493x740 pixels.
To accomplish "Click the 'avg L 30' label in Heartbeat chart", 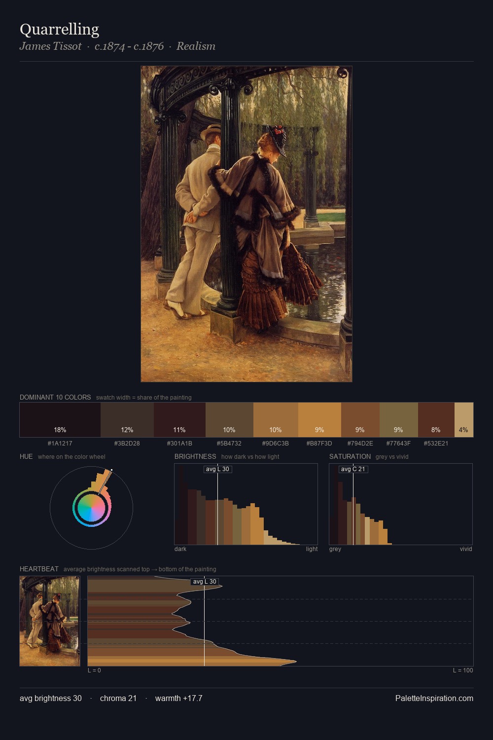I will [x=204, y=582].
